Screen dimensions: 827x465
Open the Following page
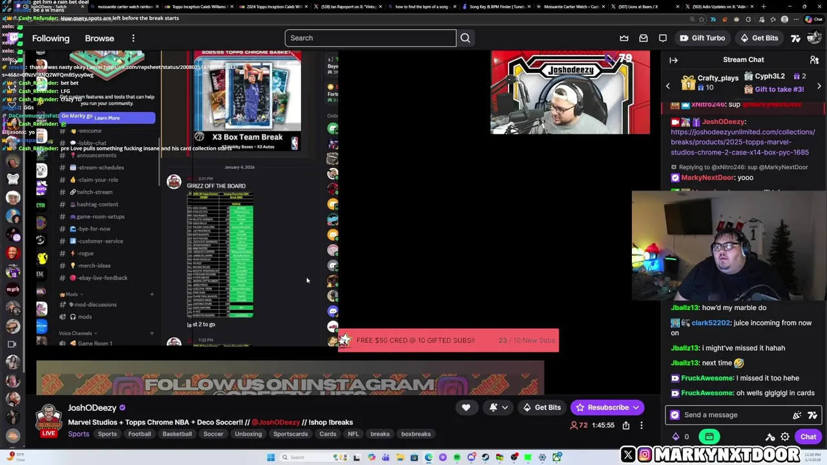point(50,38)
